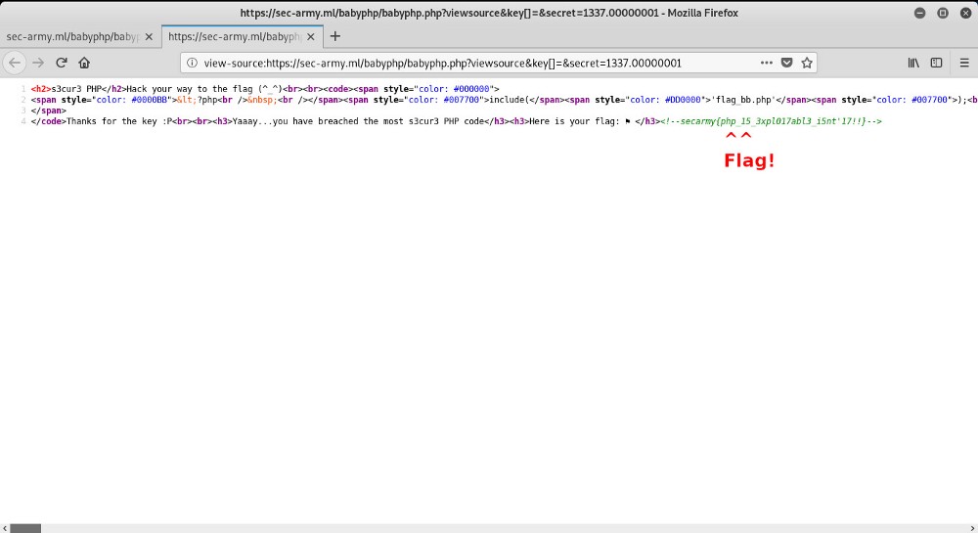Open a new tab with plus button

(x=335, y=36)
